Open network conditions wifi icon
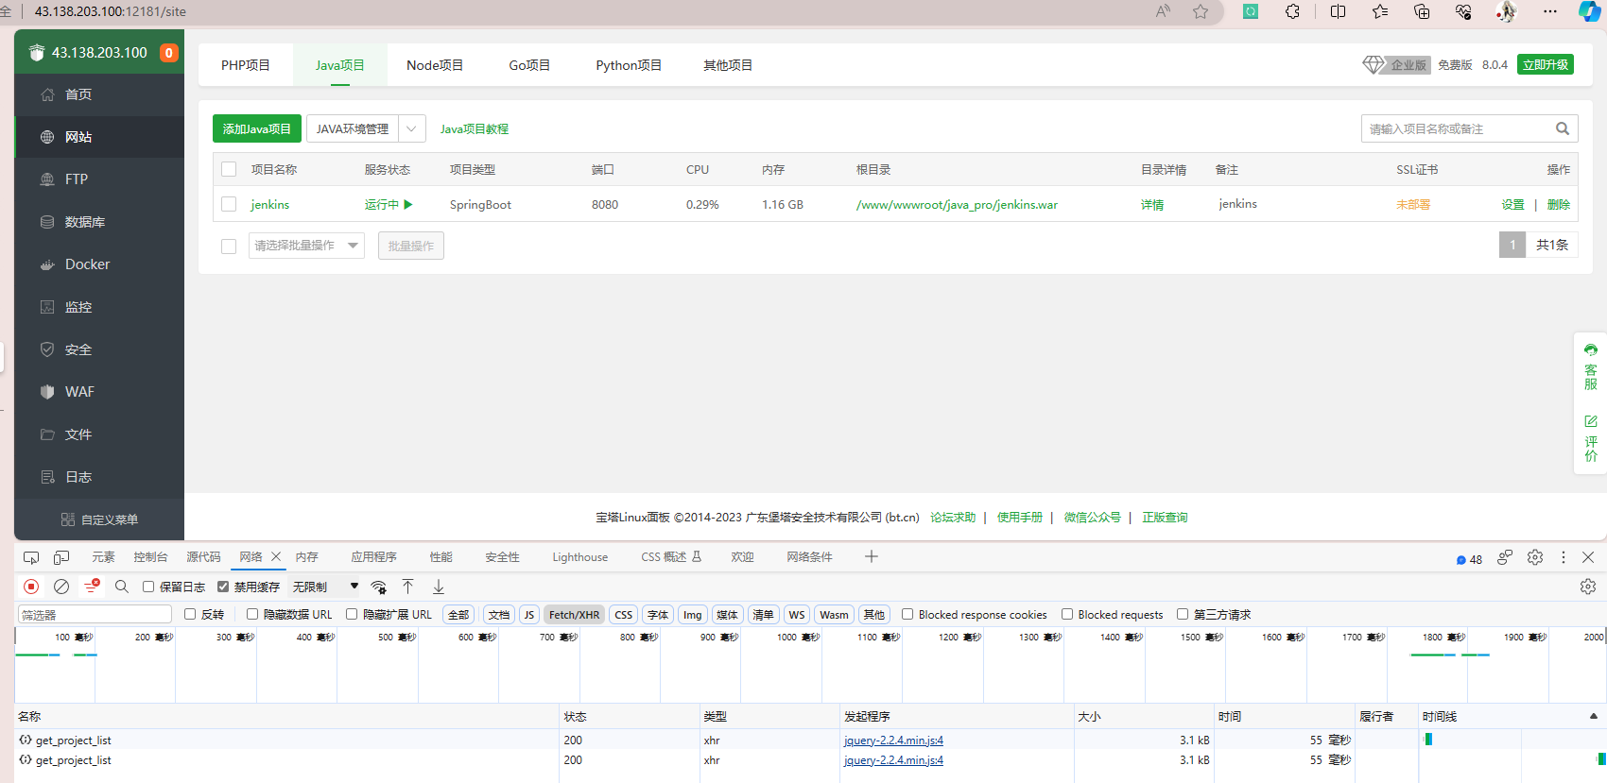 pyautogui.click(x=378, y=587)
